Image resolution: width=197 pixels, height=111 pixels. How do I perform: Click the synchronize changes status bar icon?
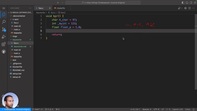pos(42,109)
